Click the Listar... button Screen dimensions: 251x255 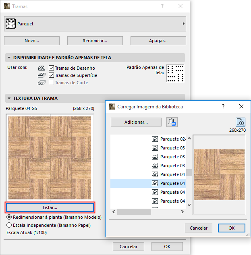coord(50,207)
